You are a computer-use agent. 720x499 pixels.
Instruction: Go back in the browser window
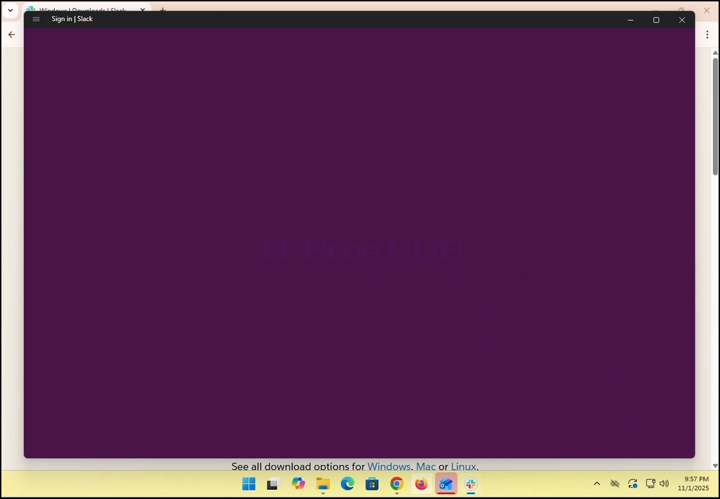point(11,34)
